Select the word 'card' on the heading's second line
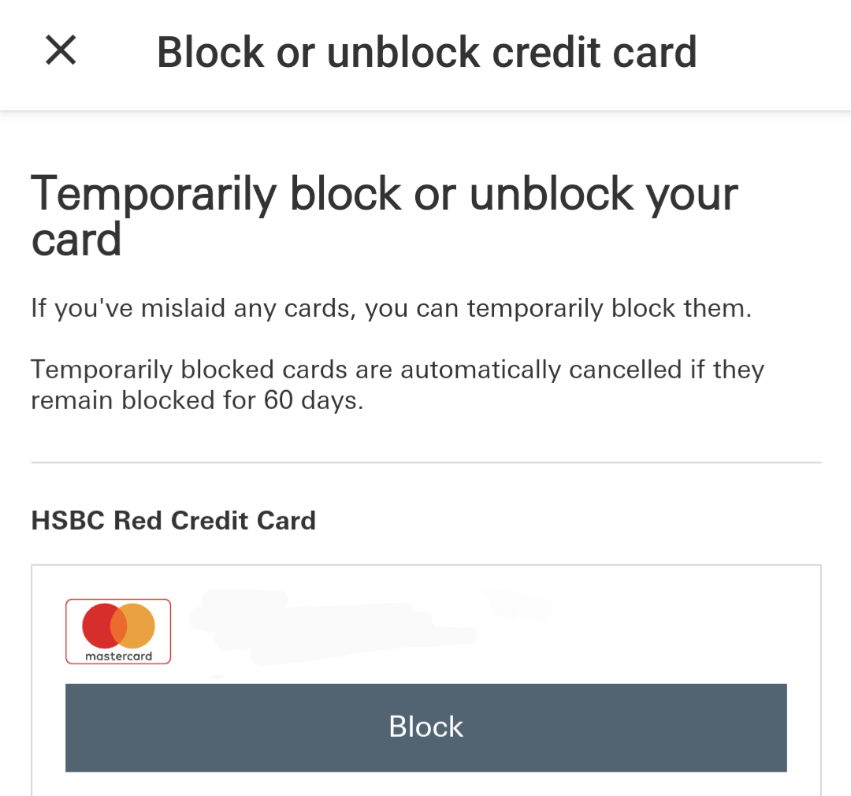The image size is (851, 796). [76, 240]
